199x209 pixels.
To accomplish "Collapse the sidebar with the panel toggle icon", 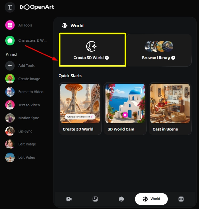I will (x=10, y=7).
